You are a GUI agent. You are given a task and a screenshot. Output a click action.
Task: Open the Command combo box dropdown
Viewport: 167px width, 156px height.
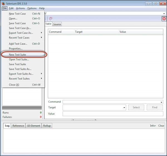tap(161, 102)
